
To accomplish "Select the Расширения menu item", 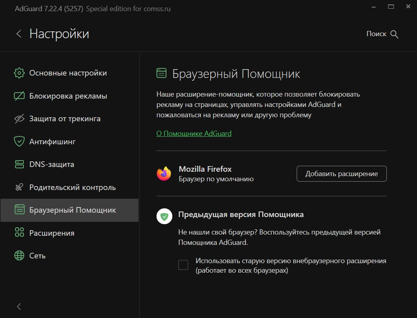I will click(52, 233).
